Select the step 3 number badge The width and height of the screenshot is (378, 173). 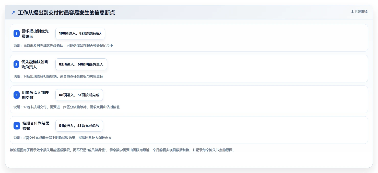[x=17, y=95]
